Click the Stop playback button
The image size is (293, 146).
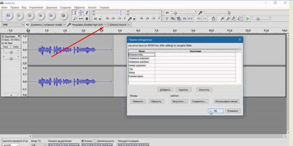coord(30,16)
